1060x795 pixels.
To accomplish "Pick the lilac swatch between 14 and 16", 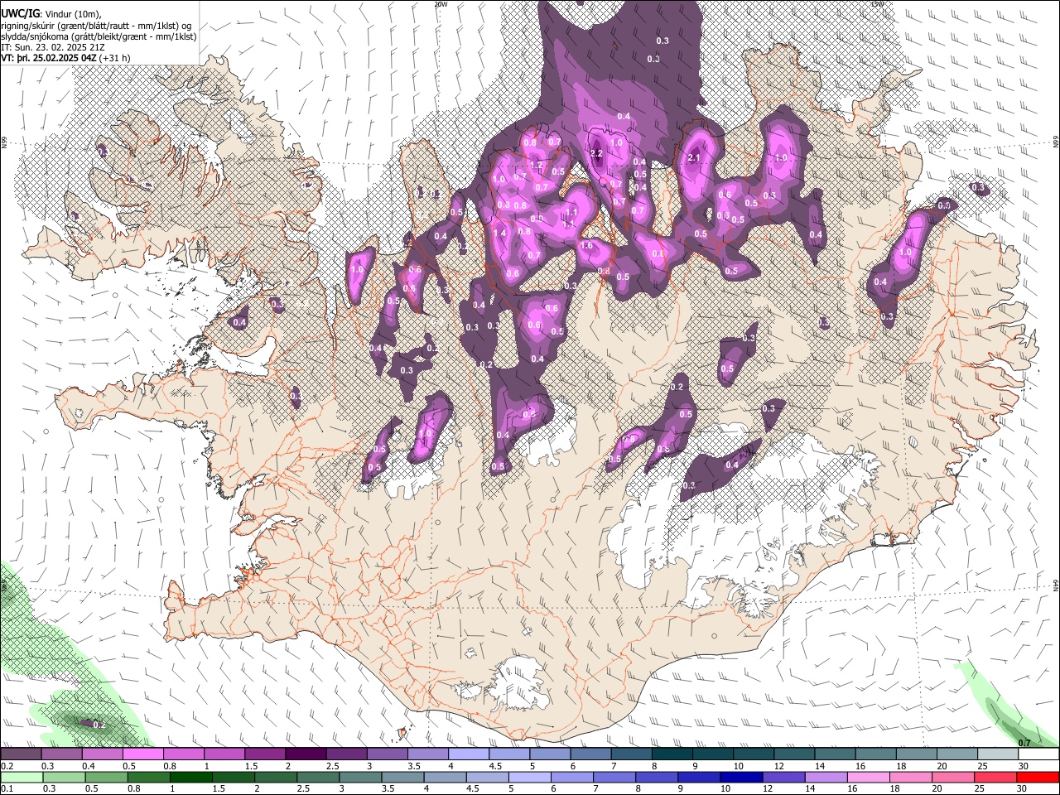I will point(825,778).
